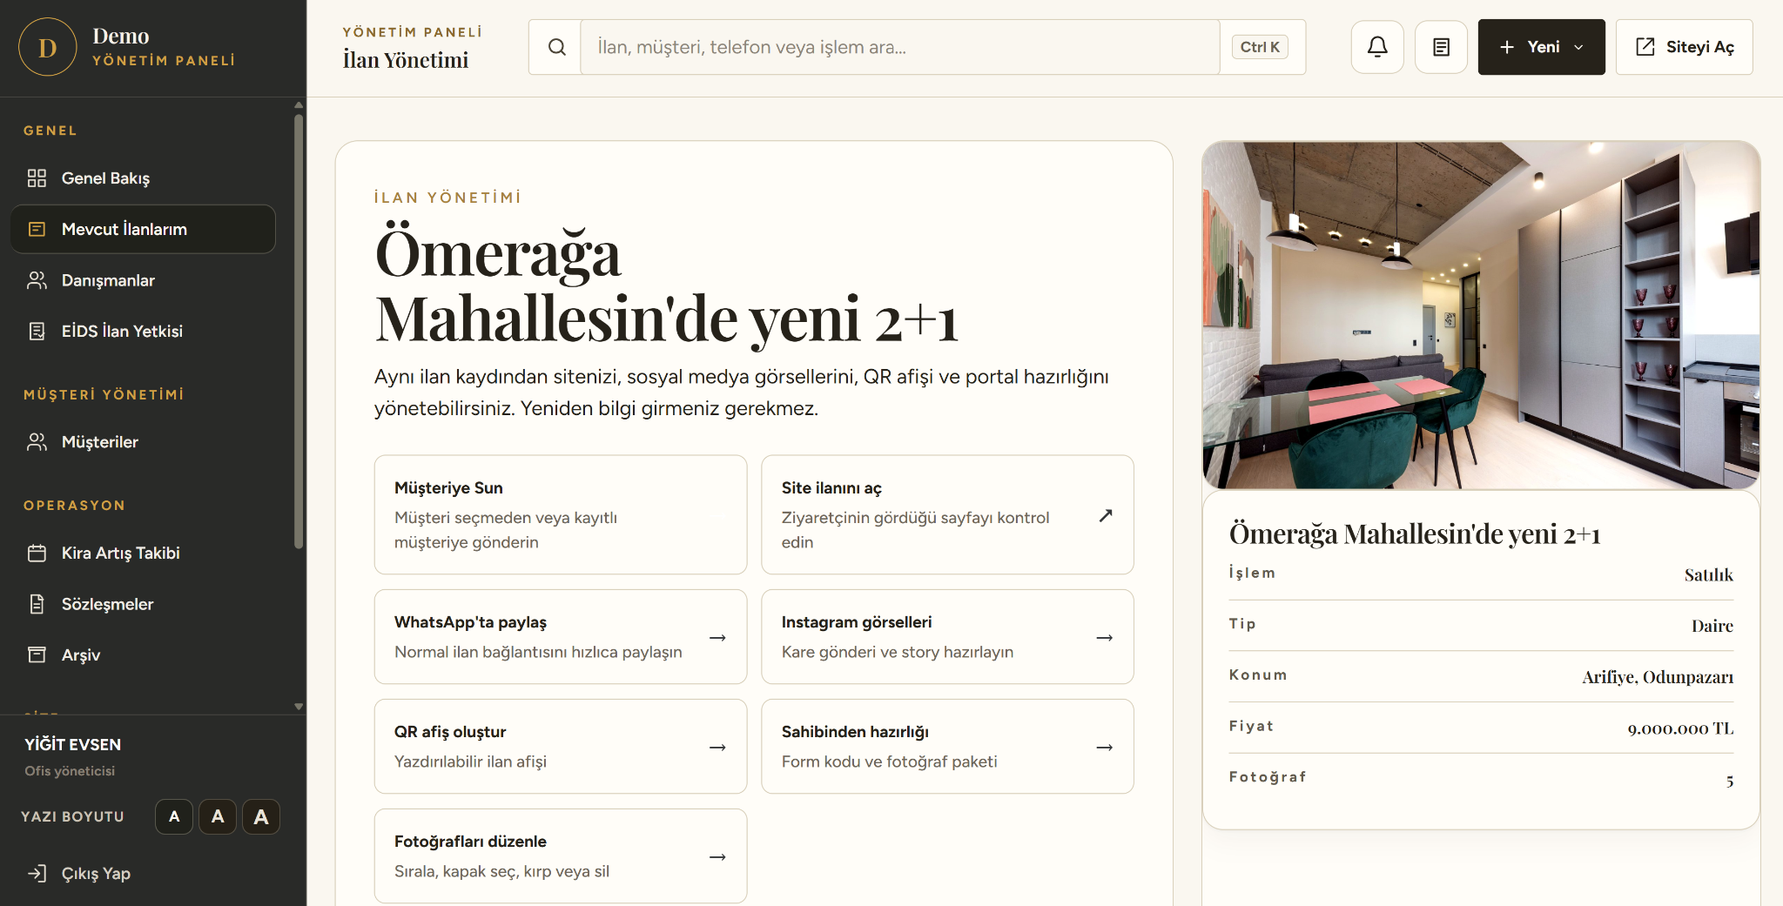Image resolution: width=1783 pixels, height=906 pixels.
Task: Open Arşiv menu item
Action: click(x=143, y=654)
